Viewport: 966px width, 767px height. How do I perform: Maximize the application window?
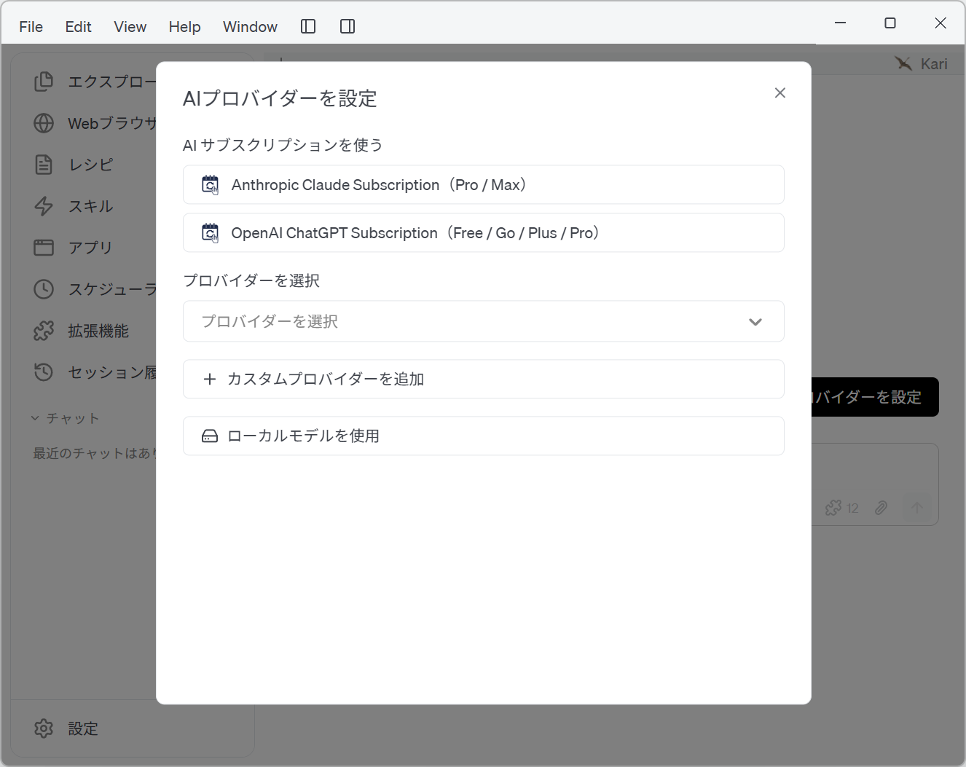(x=890, y=23)
